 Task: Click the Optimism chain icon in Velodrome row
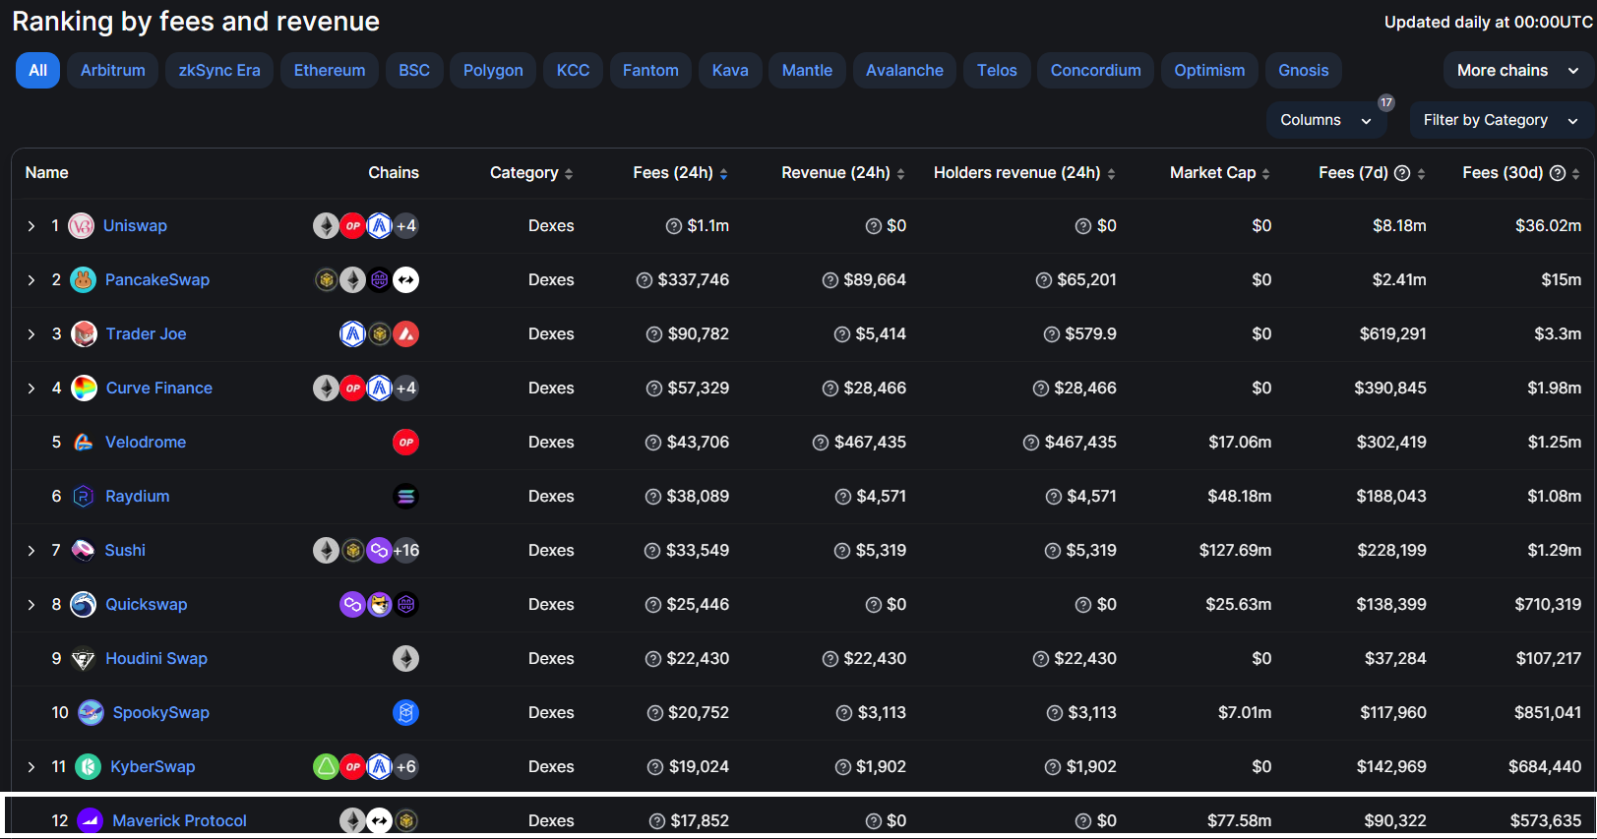click(405, 443)
